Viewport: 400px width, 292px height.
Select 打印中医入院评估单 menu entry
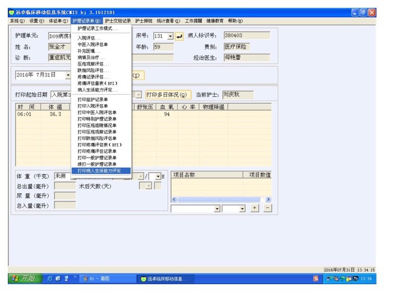tap(101, 112)
